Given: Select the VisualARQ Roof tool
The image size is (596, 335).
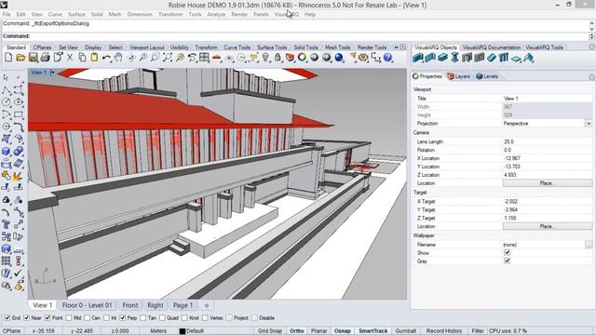Looking at the screenshot, I should pos(528,58).
